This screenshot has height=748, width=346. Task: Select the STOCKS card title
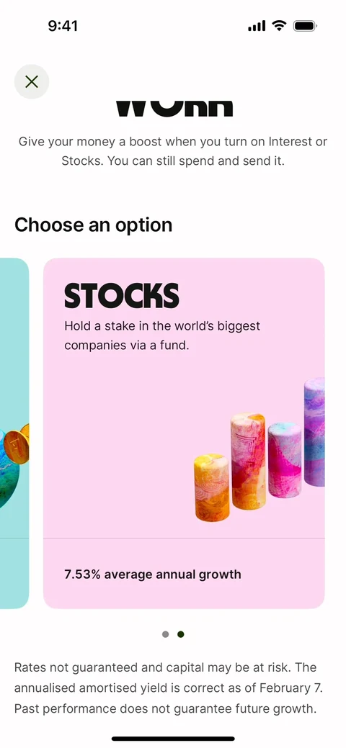tap(121, 296)
